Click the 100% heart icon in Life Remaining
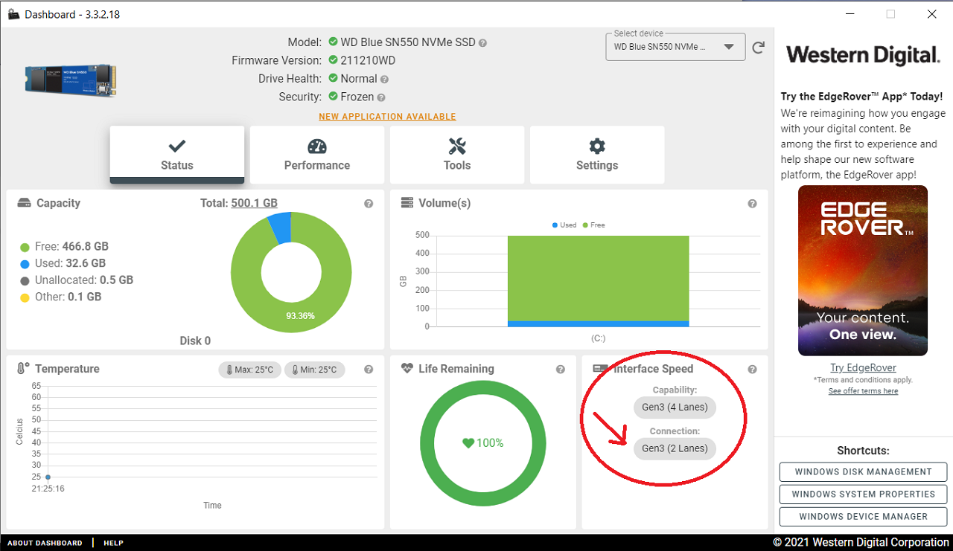The height and width of the screenshot is (551, 953). [x=468, y=443]
